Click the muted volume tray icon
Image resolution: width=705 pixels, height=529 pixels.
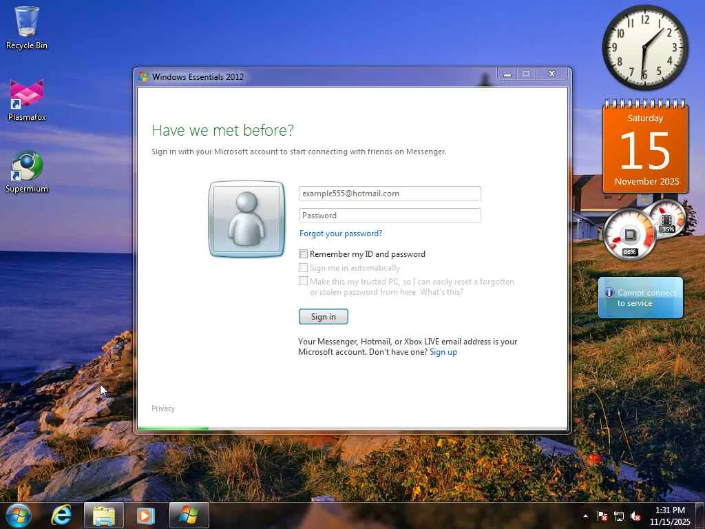click(x=635, y=516)
